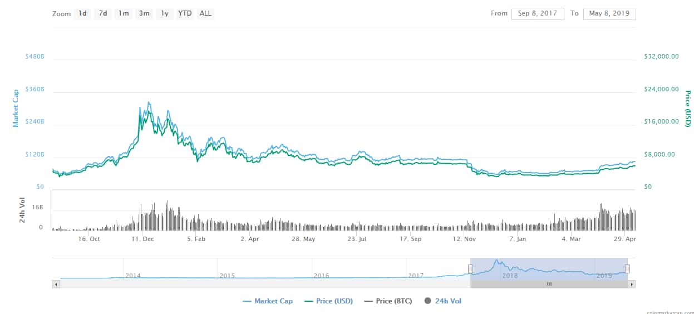
Task: Toggle Market Cap series in legend
Action: [268, 301]
